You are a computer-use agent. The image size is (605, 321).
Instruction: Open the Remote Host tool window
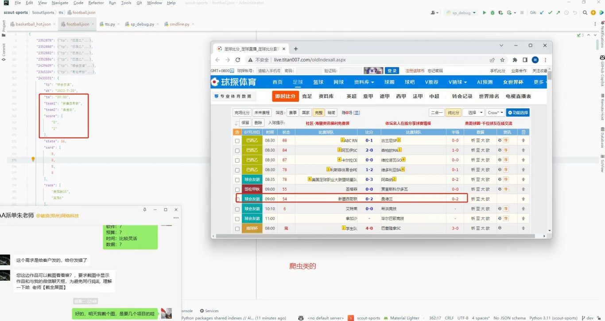602,107
